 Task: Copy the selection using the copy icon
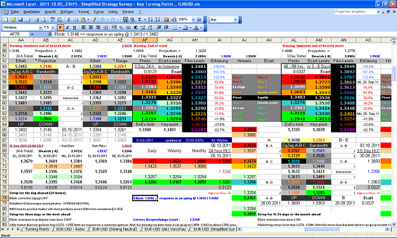click(76, 20)
